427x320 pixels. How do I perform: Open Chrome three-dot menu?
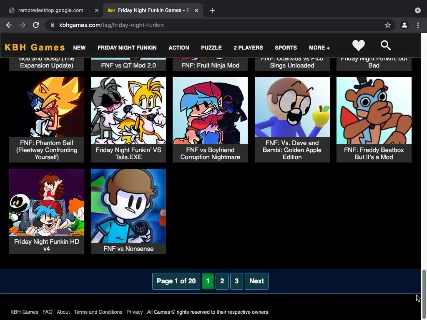(418, 25)
